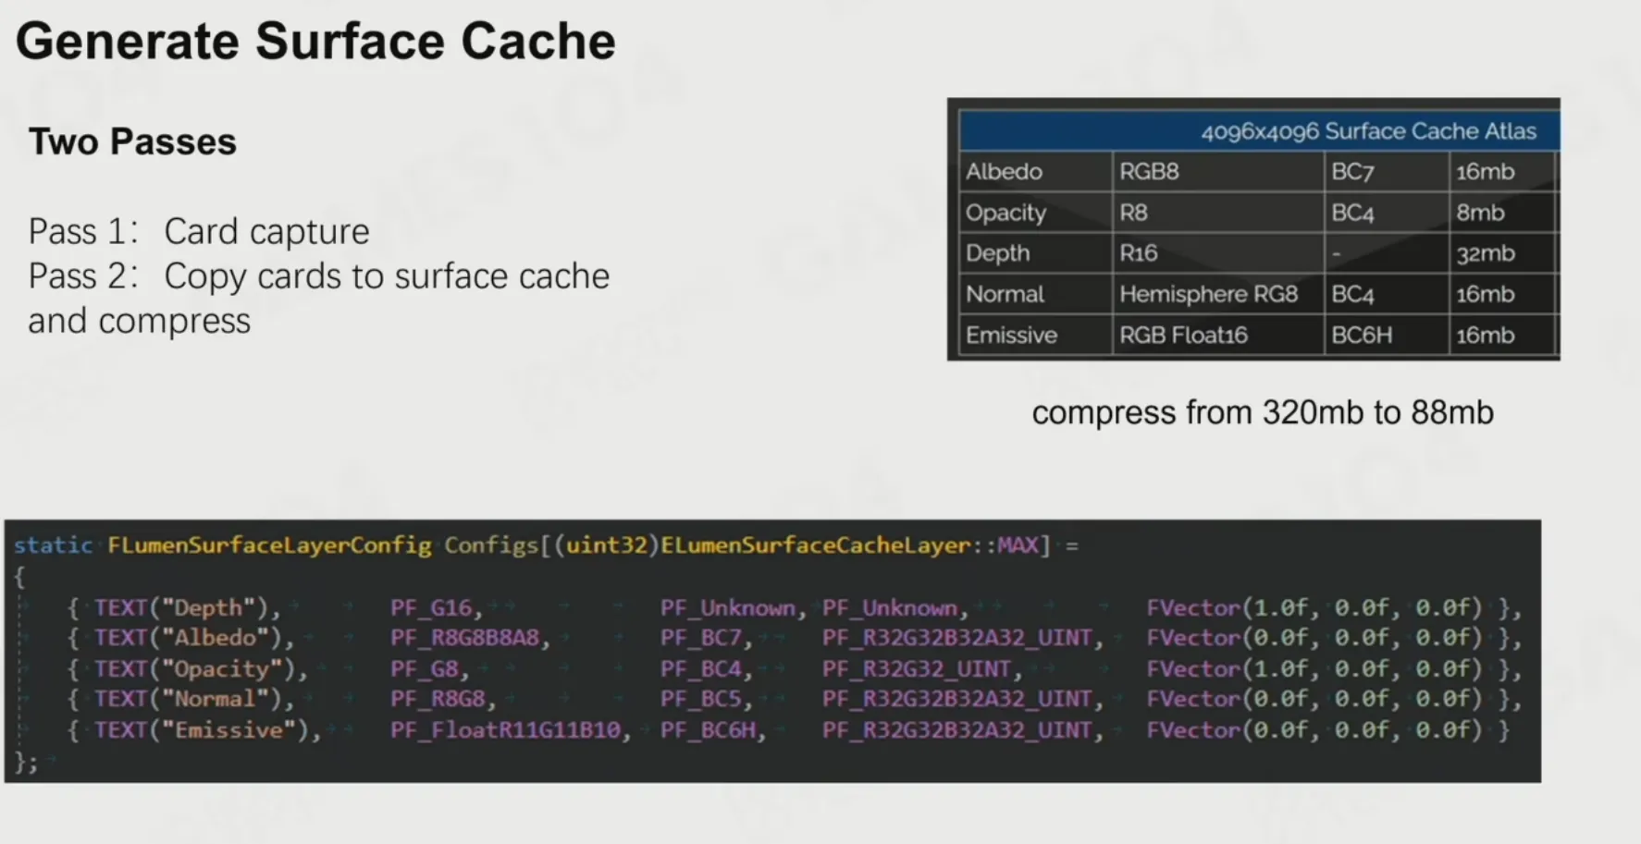Click 'PF_G8' in the code block
Image resolution: width=1641 pixels, height=844 pixels.
pyautogui.click(x=424, y=668)
